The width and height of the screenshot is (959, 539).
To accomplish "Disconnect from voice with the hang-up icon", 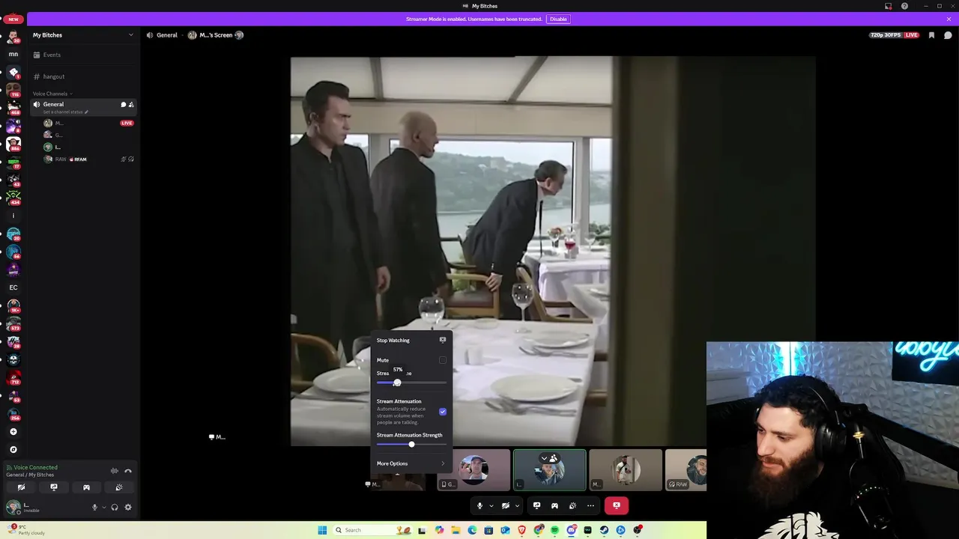I will (128, 471).
